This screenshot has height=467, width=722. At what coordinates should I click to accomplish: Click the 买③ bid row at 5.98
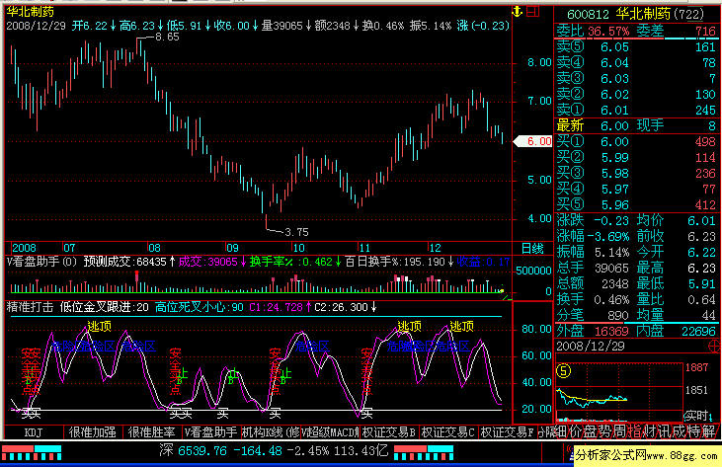point(636,174)
